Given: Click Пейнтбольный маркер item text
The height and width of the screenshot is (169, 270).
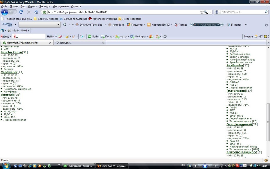Looking at the screenshot, I should 17,89.
